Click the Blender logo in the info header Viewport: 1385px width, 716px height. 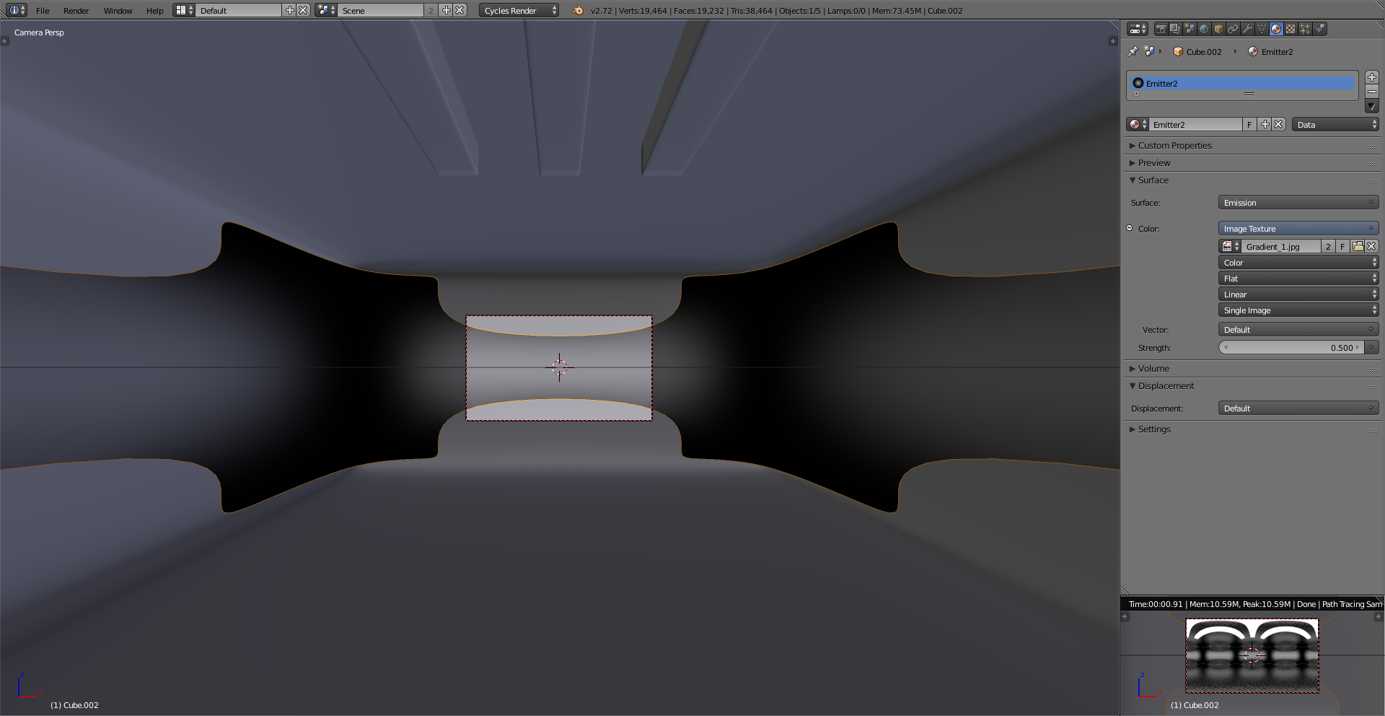coord(578,10)
